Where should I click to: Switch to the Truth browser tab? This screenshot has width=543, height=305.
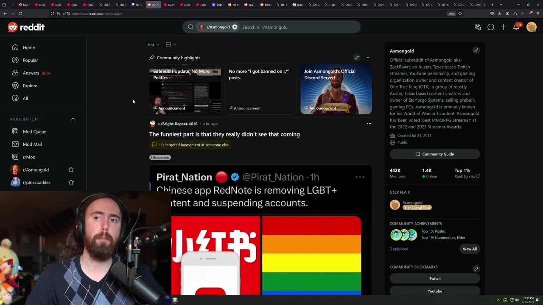point(217,5)
